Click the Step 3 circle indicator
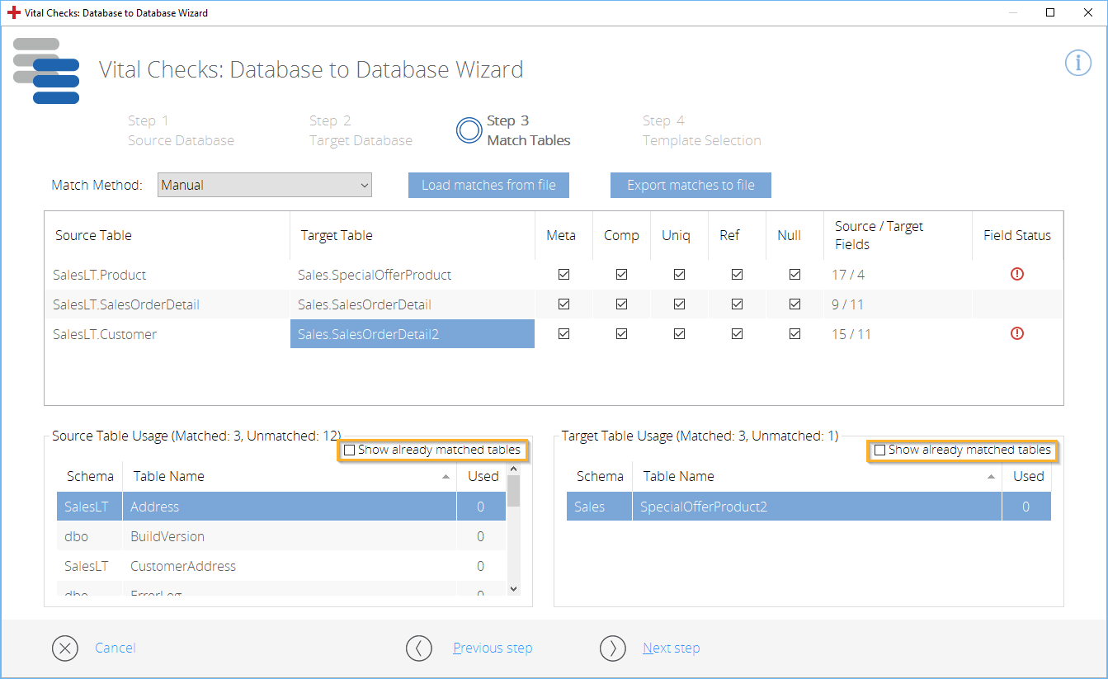The image size is (1108, 679). [469, 130]
